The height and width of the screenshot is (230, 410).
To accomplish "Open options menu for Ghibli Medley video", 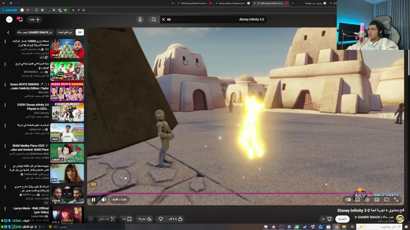I will coord(5,146).
